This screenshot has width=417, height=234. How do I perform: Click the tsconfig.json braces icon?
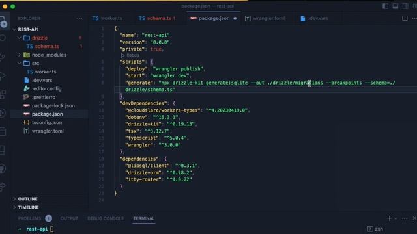[27, 123]
